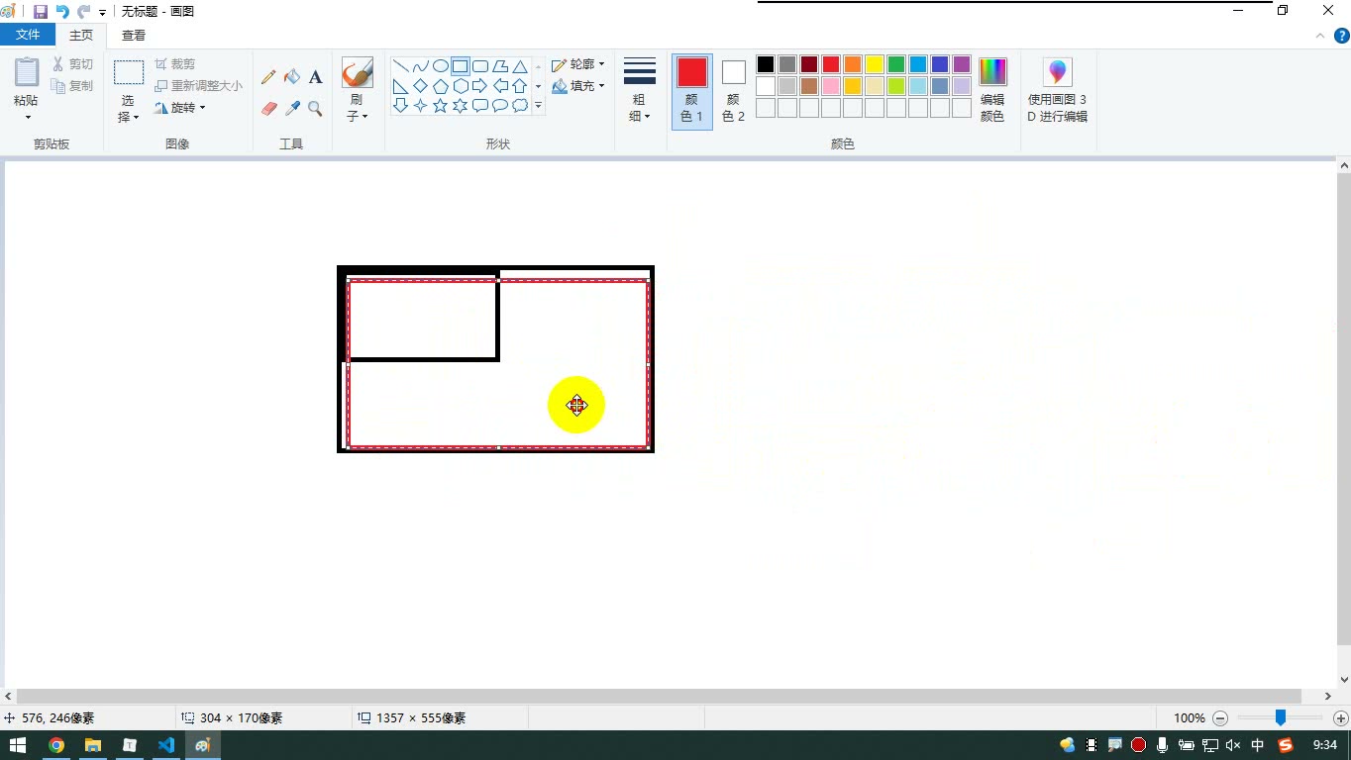This screenshot has height=760, width=1351.
Task: Open the File (文件) menu
Action: tap(28, 35)
